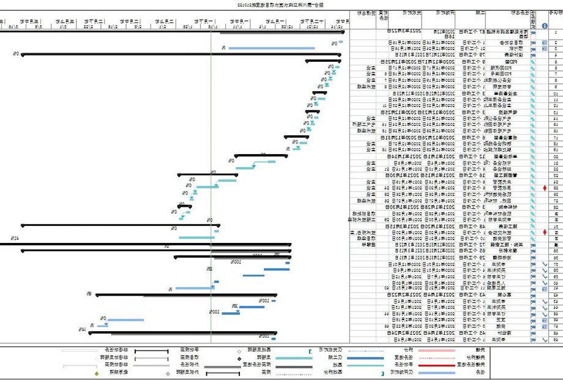Select the 87 个工作日 duration cell

[x=476, y=31]
